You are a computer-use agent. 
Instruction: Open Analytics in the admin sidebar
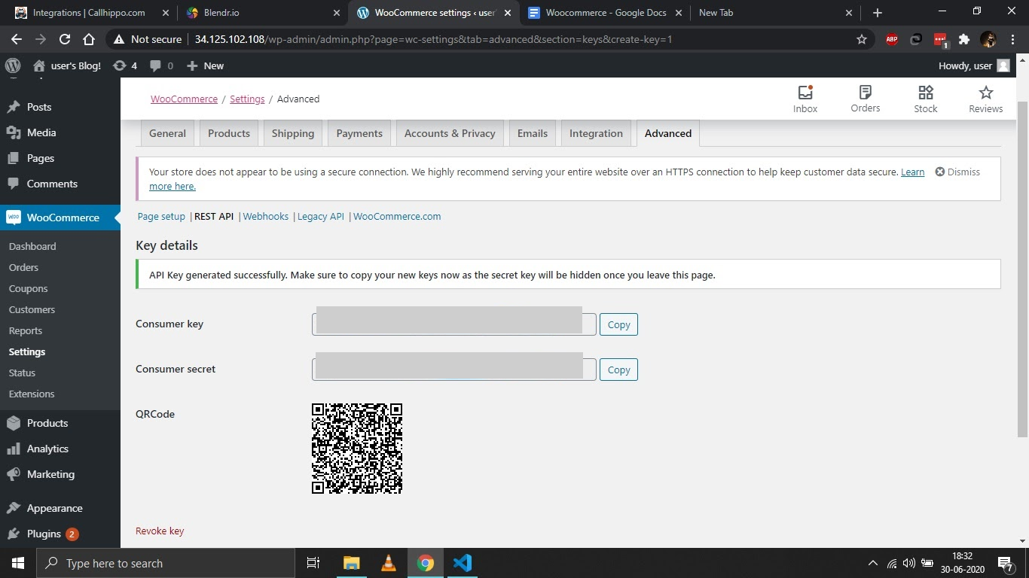click(x=60, y=449)
